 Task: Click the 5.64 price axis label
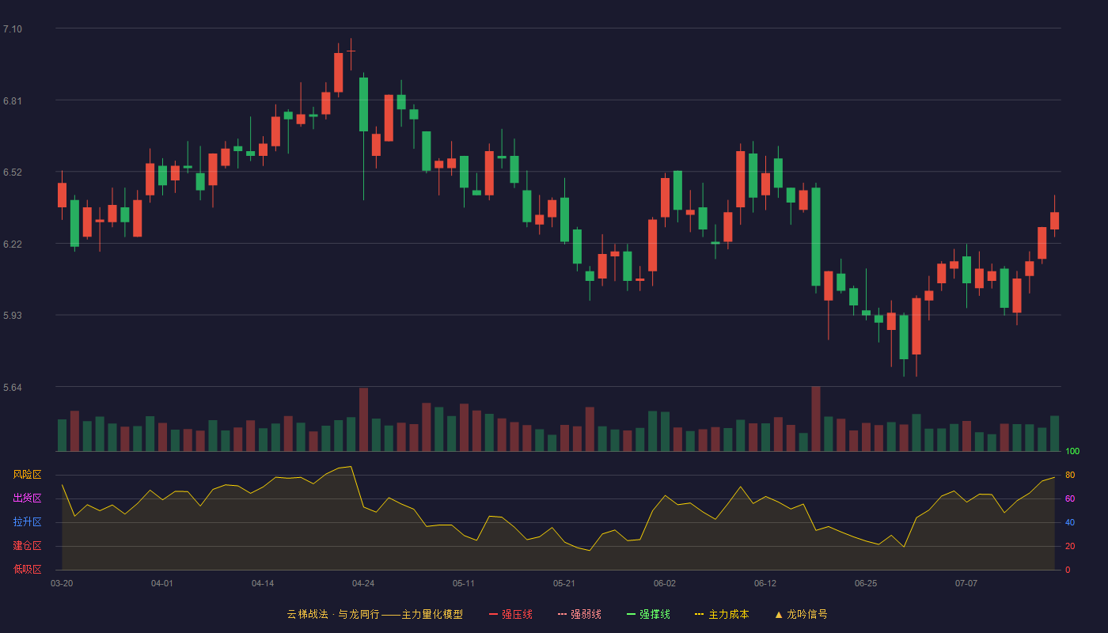[x=13, y=388]
